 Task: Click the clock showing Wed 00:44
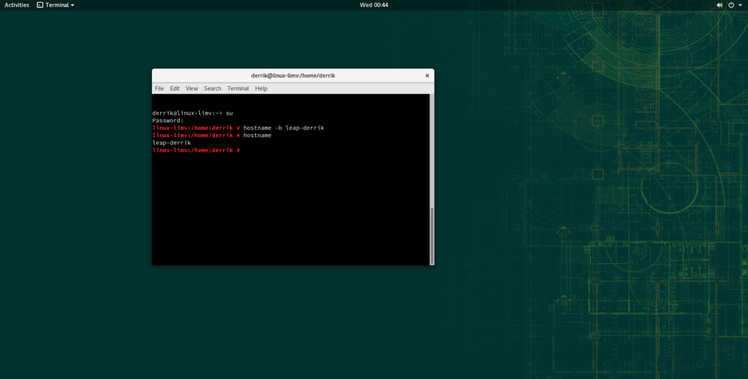click(x=374, y=4)
